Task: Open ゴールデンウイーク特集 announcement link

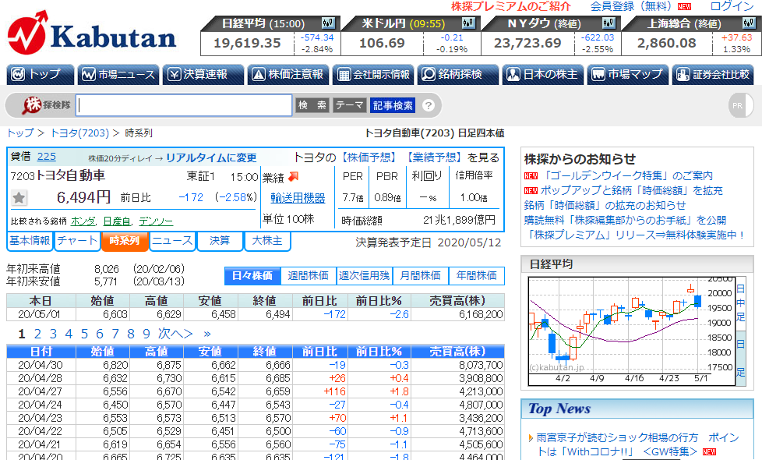Action: pos(626,175)
